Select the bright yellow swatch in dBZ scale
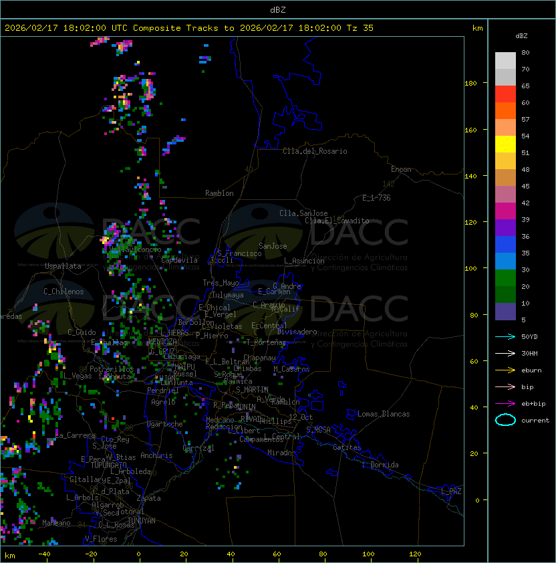Viewport: 556px width, 563px height. pyautogui.click(x=505, y=144)
